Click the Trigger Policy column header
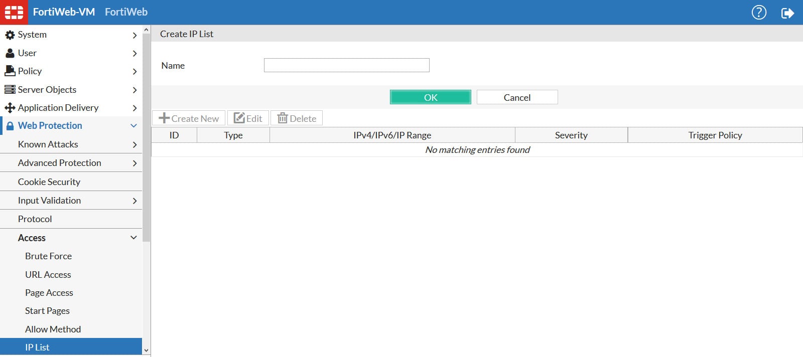 (x=715, y=135)
